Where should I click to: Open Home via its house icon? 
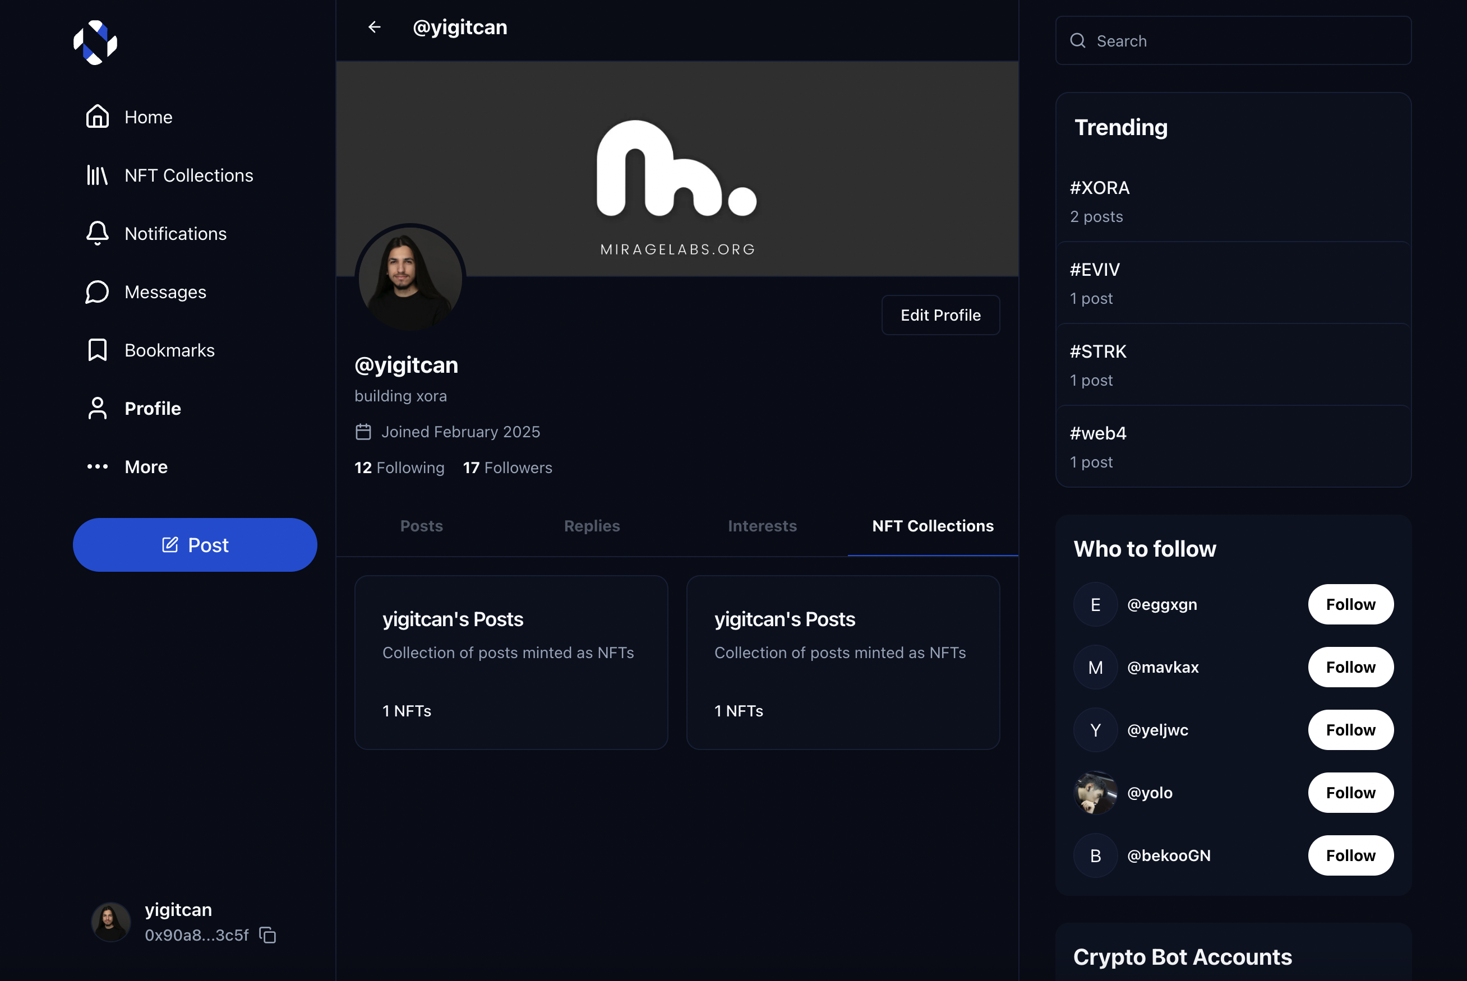pyautogui.click(x=98, y=117)
